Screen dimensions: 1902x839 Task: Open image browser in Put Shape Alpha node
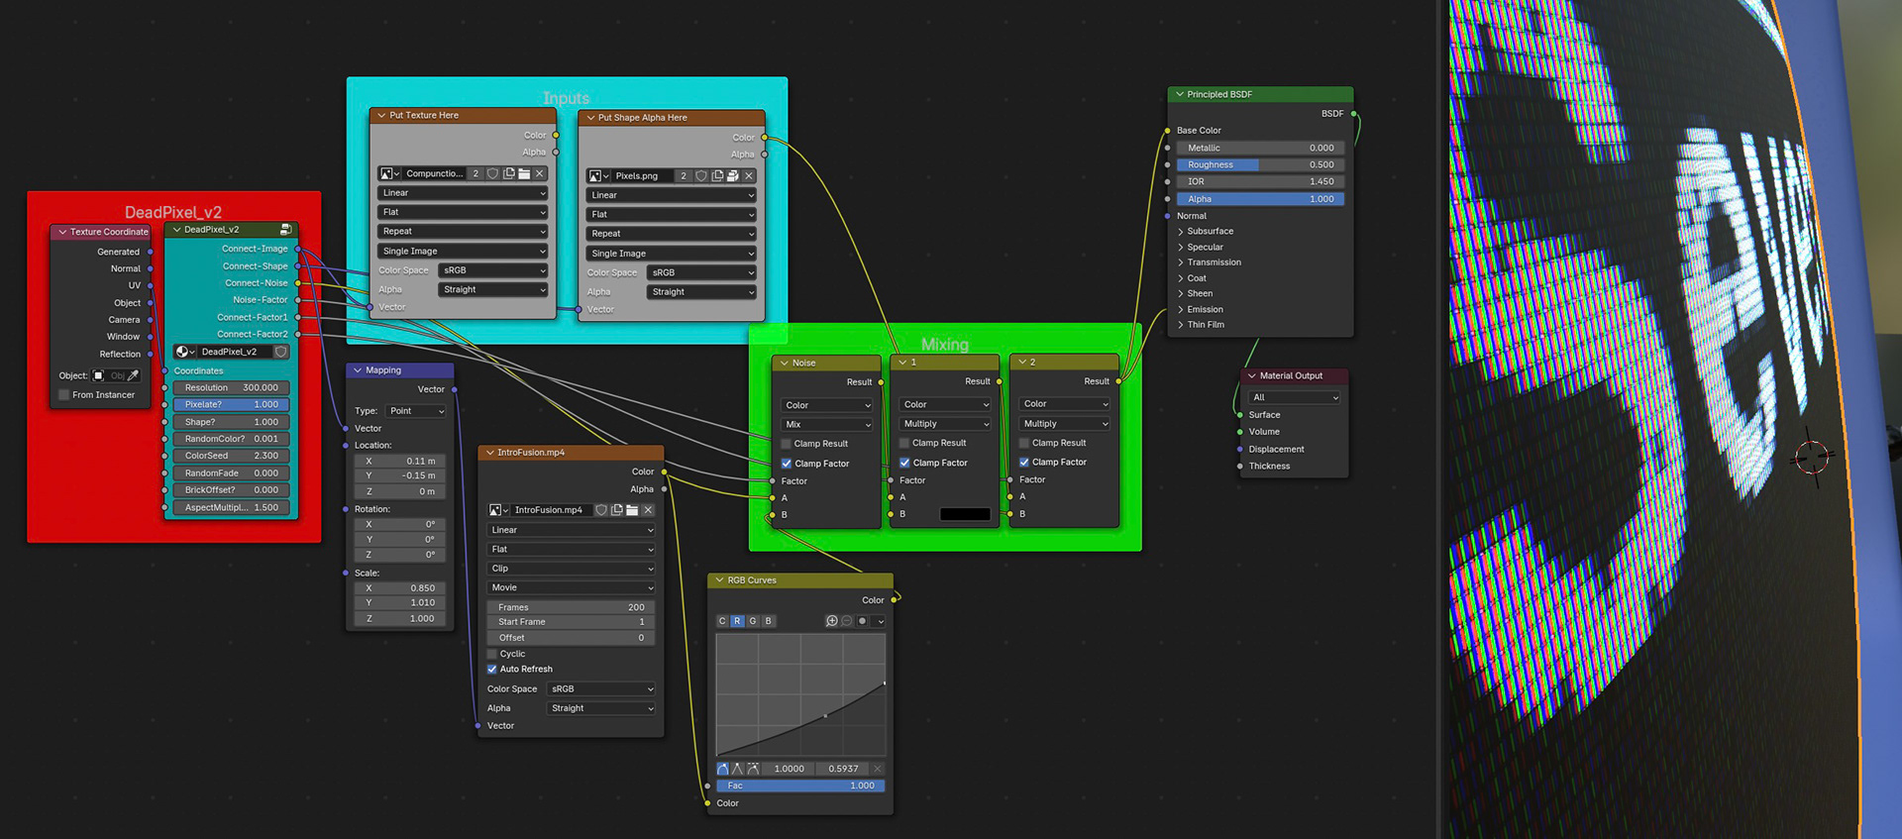[598, 175]
